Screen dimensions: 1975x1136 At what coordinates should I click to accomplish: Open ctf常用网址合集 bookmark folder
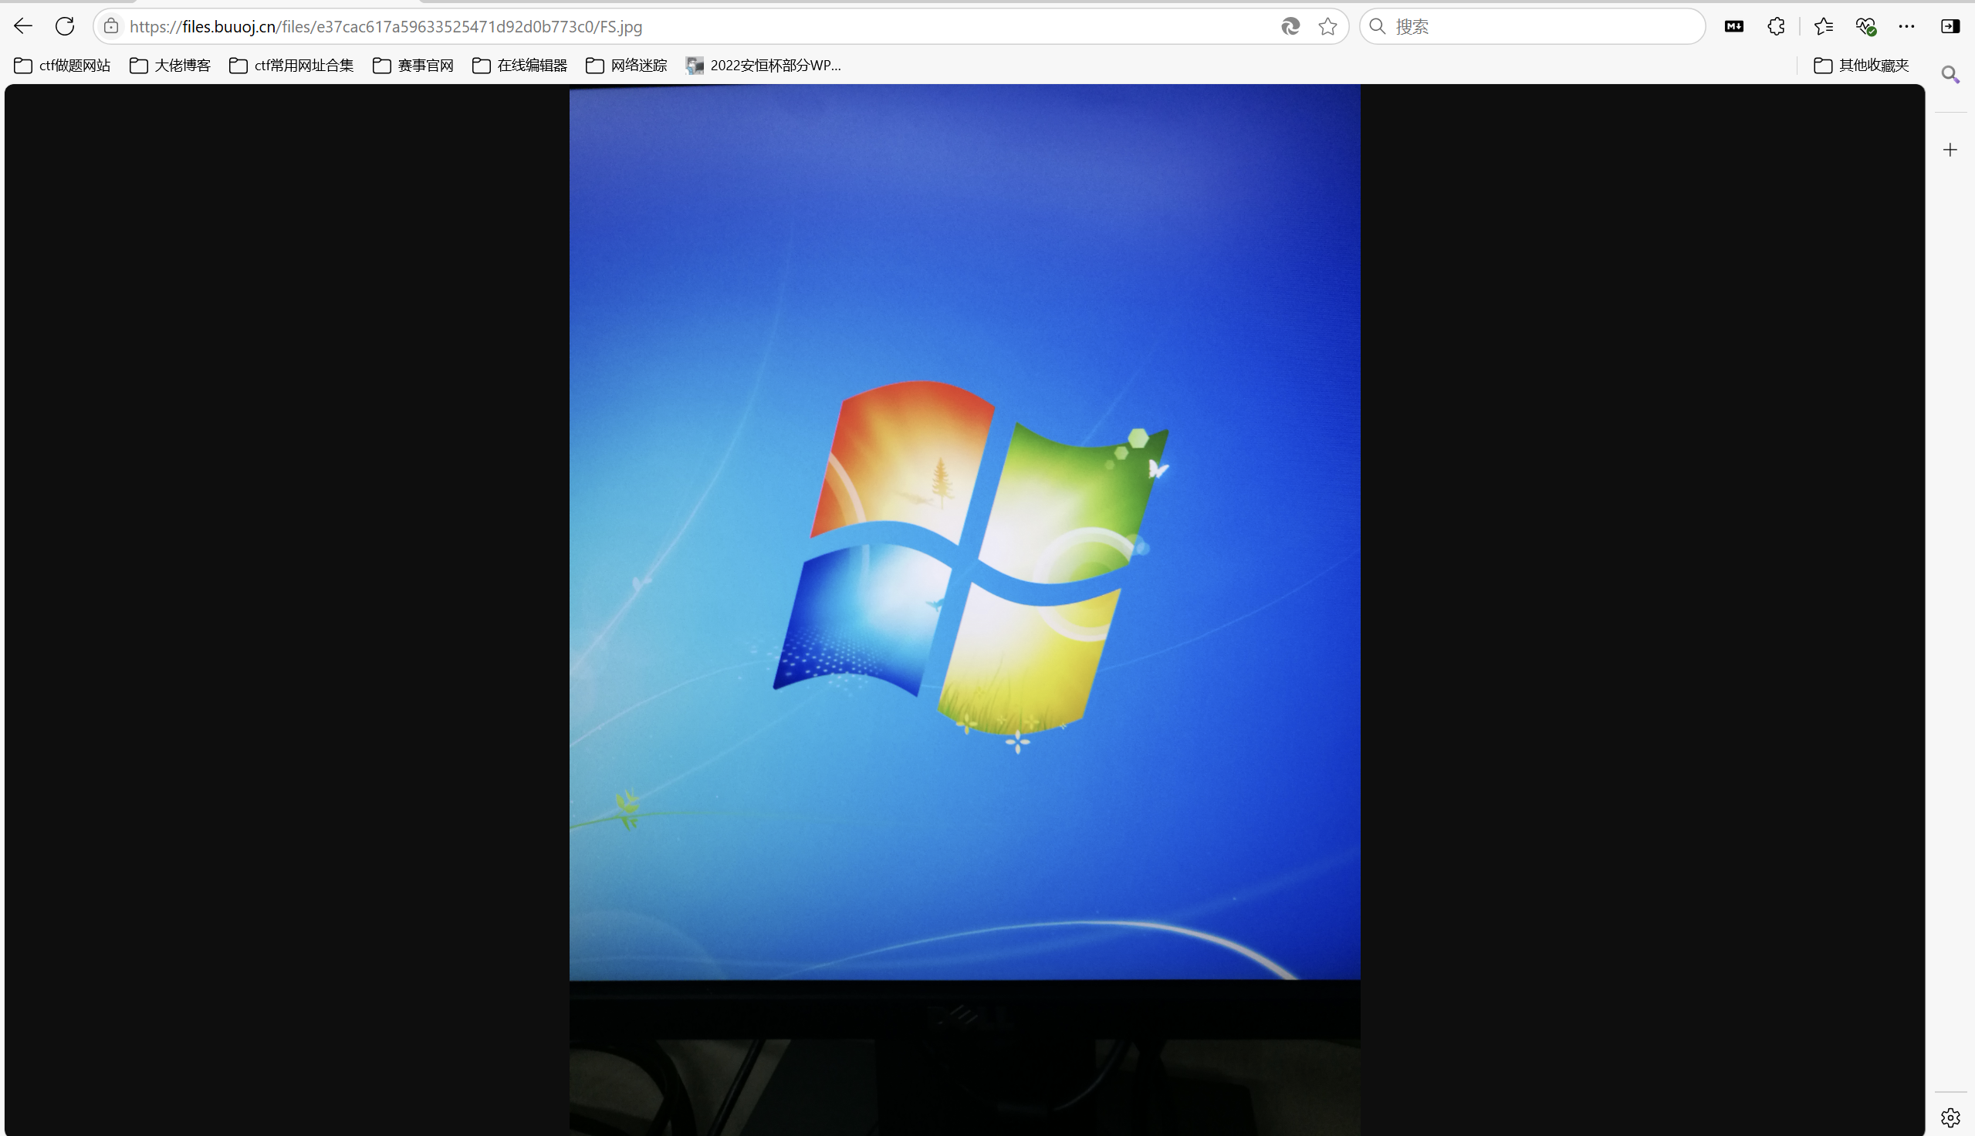tap(292, 66)
